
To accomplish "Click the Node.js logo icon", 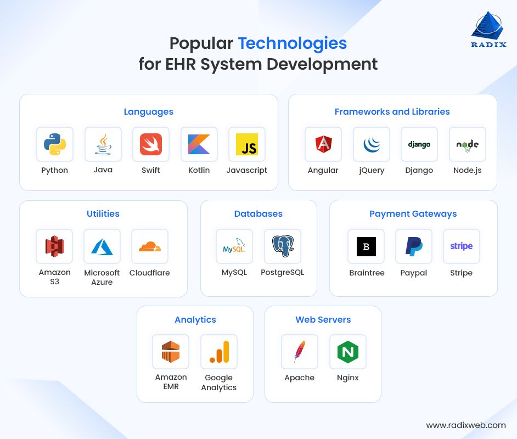I will click(x=468, y=144).
